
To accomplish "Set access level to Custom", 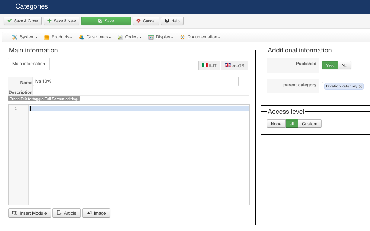I will (x=310, y=124).
